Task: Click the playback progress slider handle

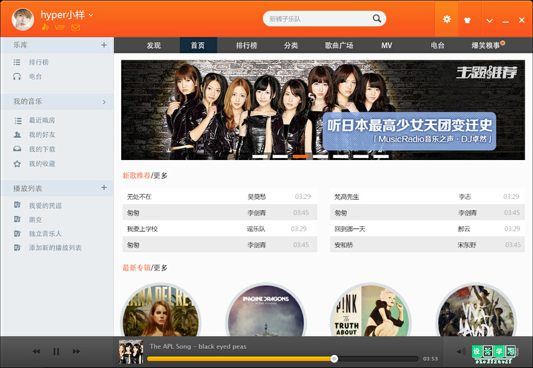Action: pyautogui.click(x=334, y=358)
